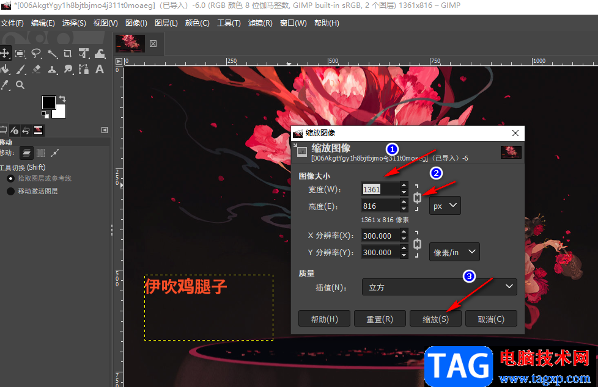This screenshot has width=598, height=387.
Task: Close the image tab with the X box
Action: 153,44
